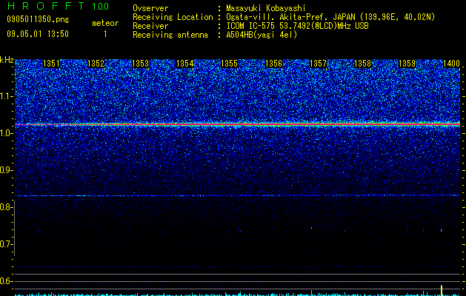Click the HROFFT 1.0.0 title text
The image size is (466, 296).
[x=59, y=6]
